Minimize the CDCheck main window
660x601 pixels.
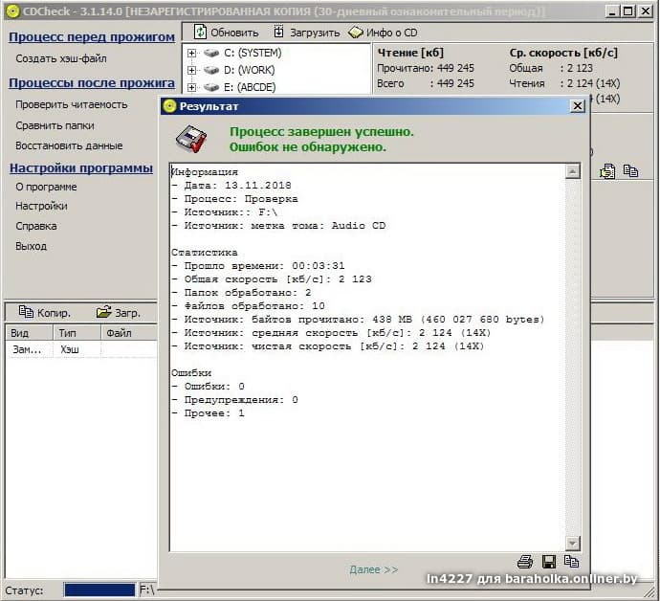[613, 11]
